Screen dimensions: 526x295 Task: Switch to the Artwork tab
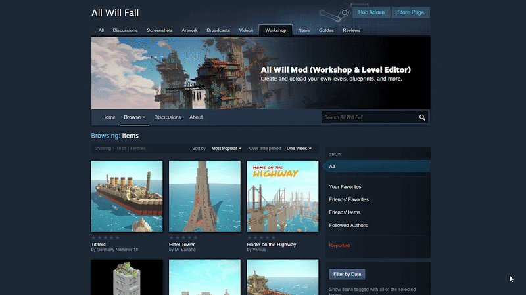pos(189,30)
